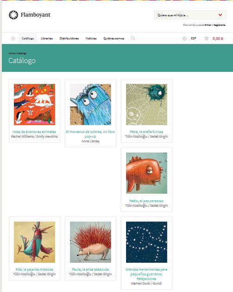Open the search magnifier icon
The image size is (233, 292).
(x=132, y=38)
